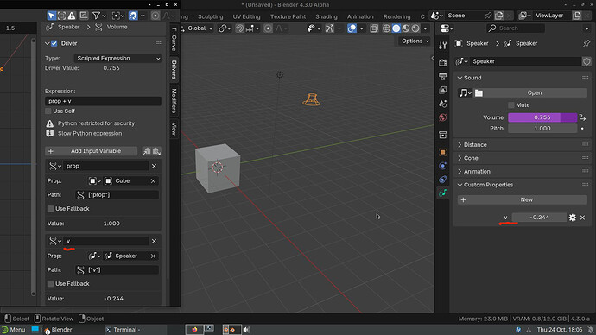Switch to UV Editing workspace tab
This screenshot has height=335, width=596.
click(246, 16)
